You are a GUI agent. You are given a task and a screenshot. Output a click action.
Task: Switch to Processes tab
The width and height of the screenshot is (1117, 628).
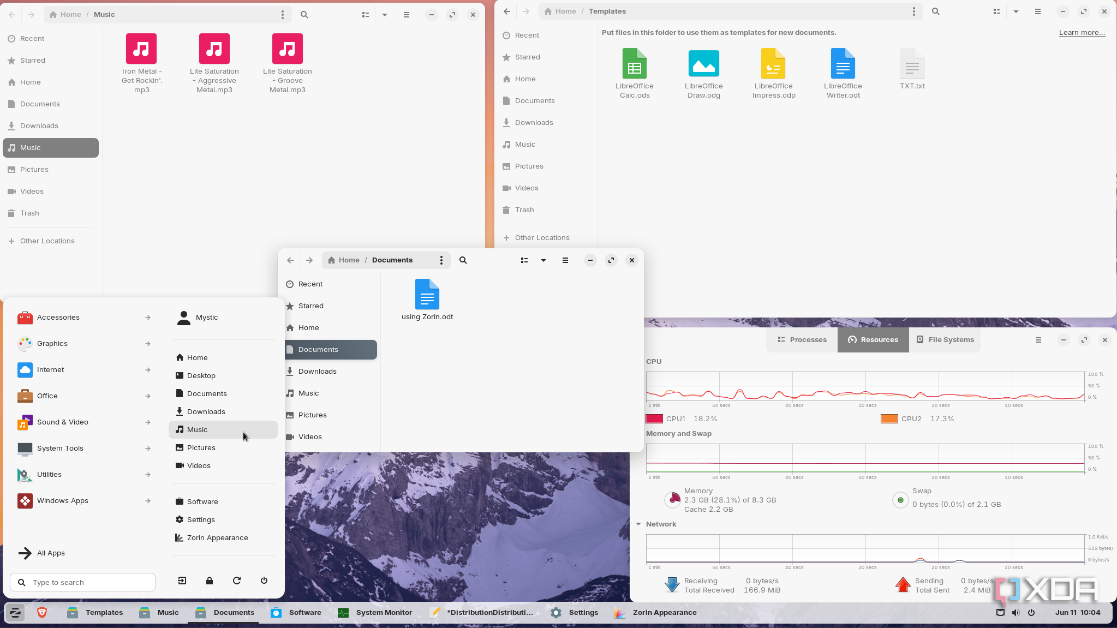[802, 340]
